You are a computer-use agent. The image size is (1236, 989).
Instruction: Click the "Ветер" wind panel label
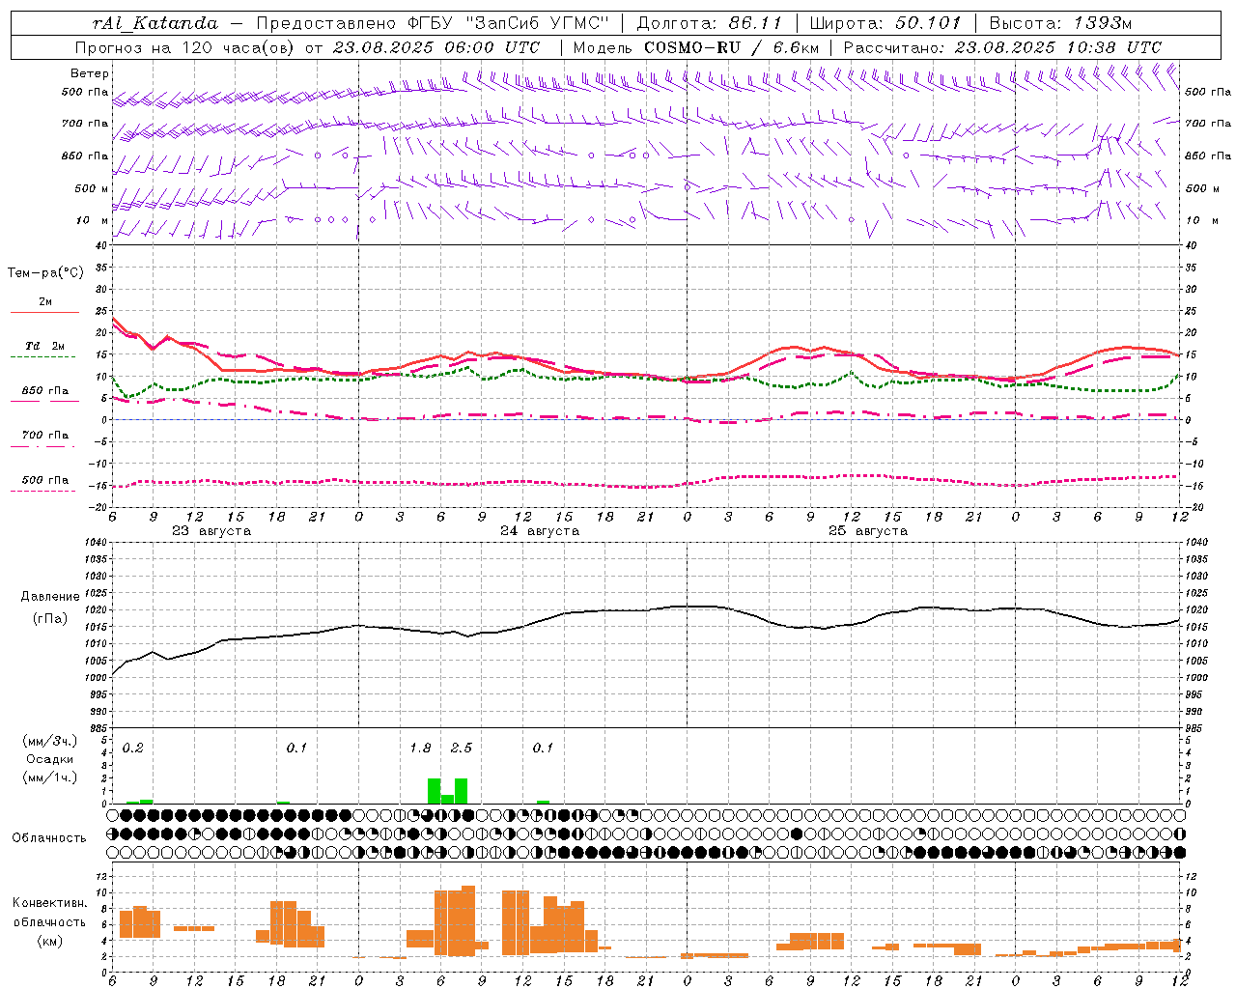coord(90,73)
